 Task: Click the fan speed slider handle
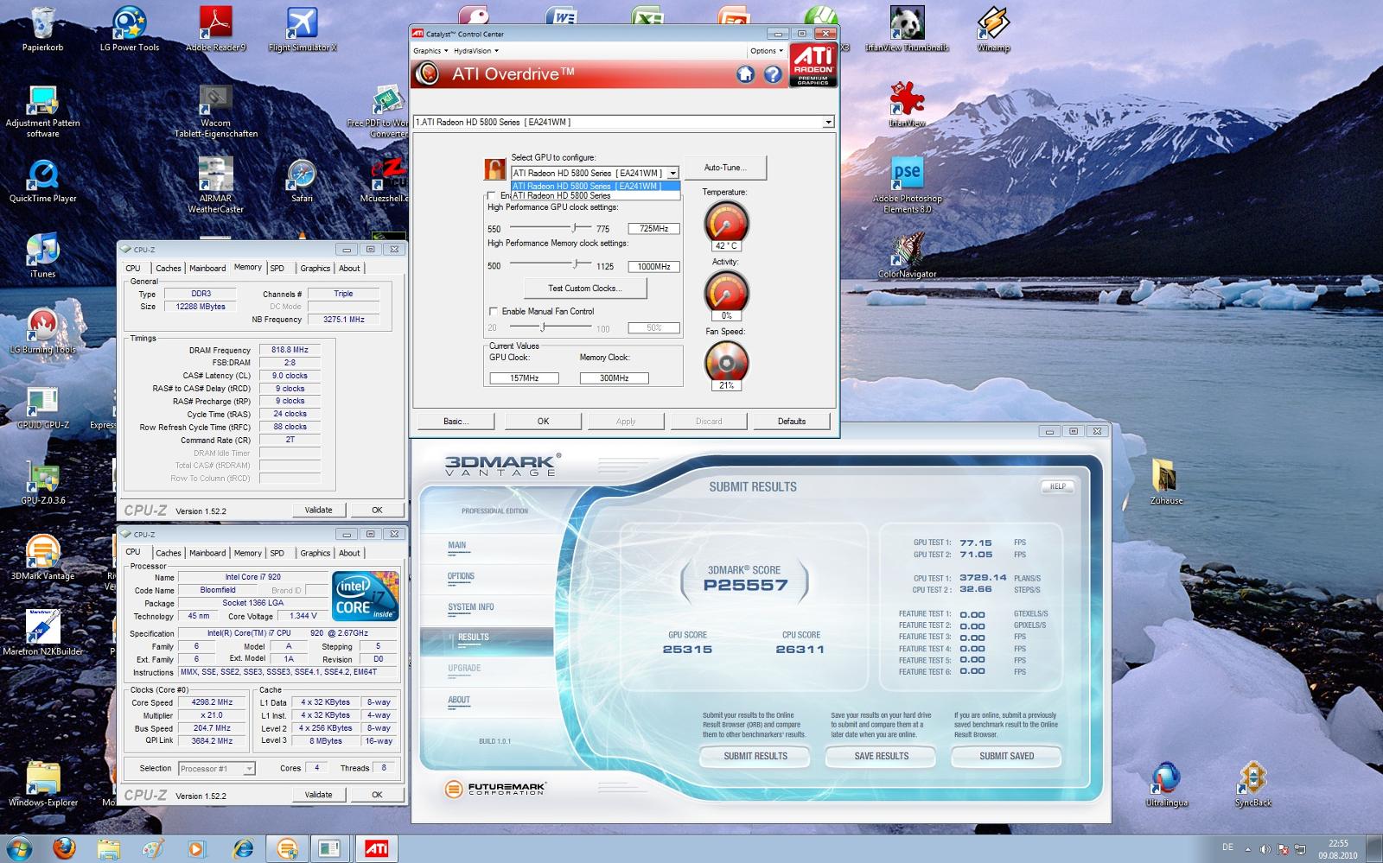tap(543, 327)
